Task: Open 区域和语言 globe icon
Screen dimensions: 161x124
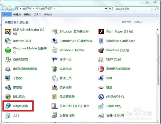Action: point(8,106)
